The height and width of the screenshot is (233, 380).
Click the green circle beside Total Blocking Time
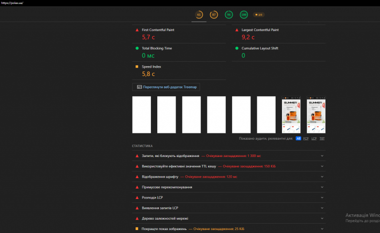(x=137, y=48)
